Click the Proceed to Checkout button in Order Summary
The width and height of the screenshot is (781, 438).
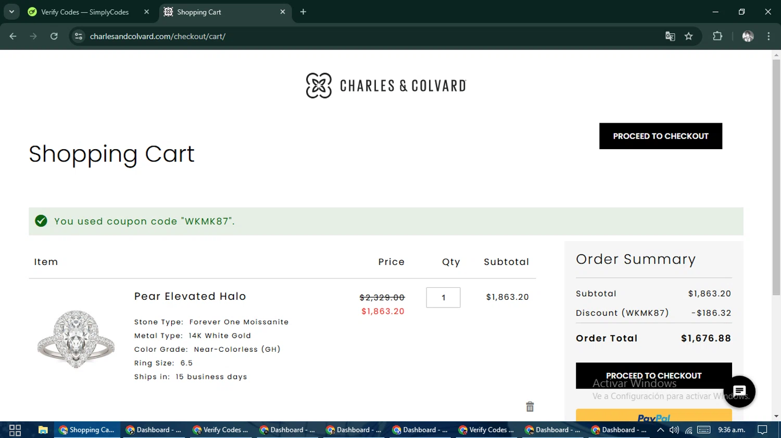[x=654, y=376]
